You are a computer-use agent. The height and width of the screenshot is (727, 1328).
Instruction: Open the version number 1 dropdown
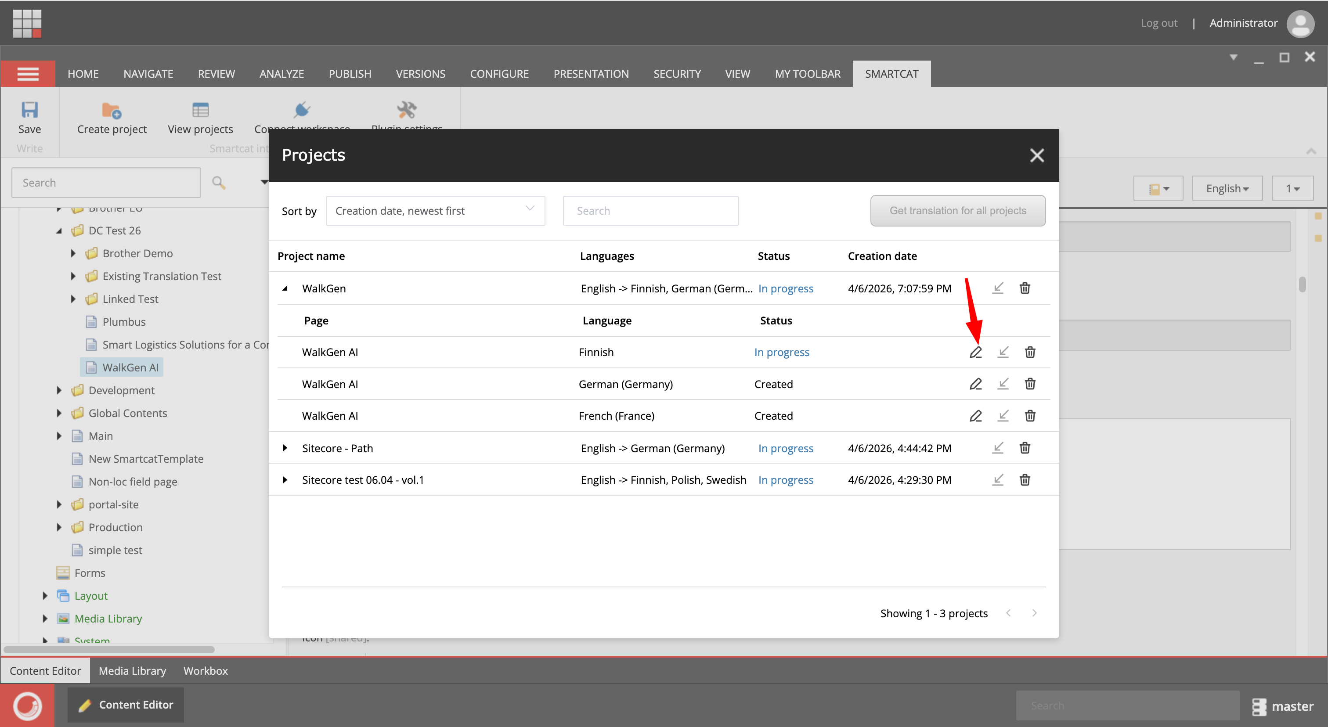pos(1292,189)
